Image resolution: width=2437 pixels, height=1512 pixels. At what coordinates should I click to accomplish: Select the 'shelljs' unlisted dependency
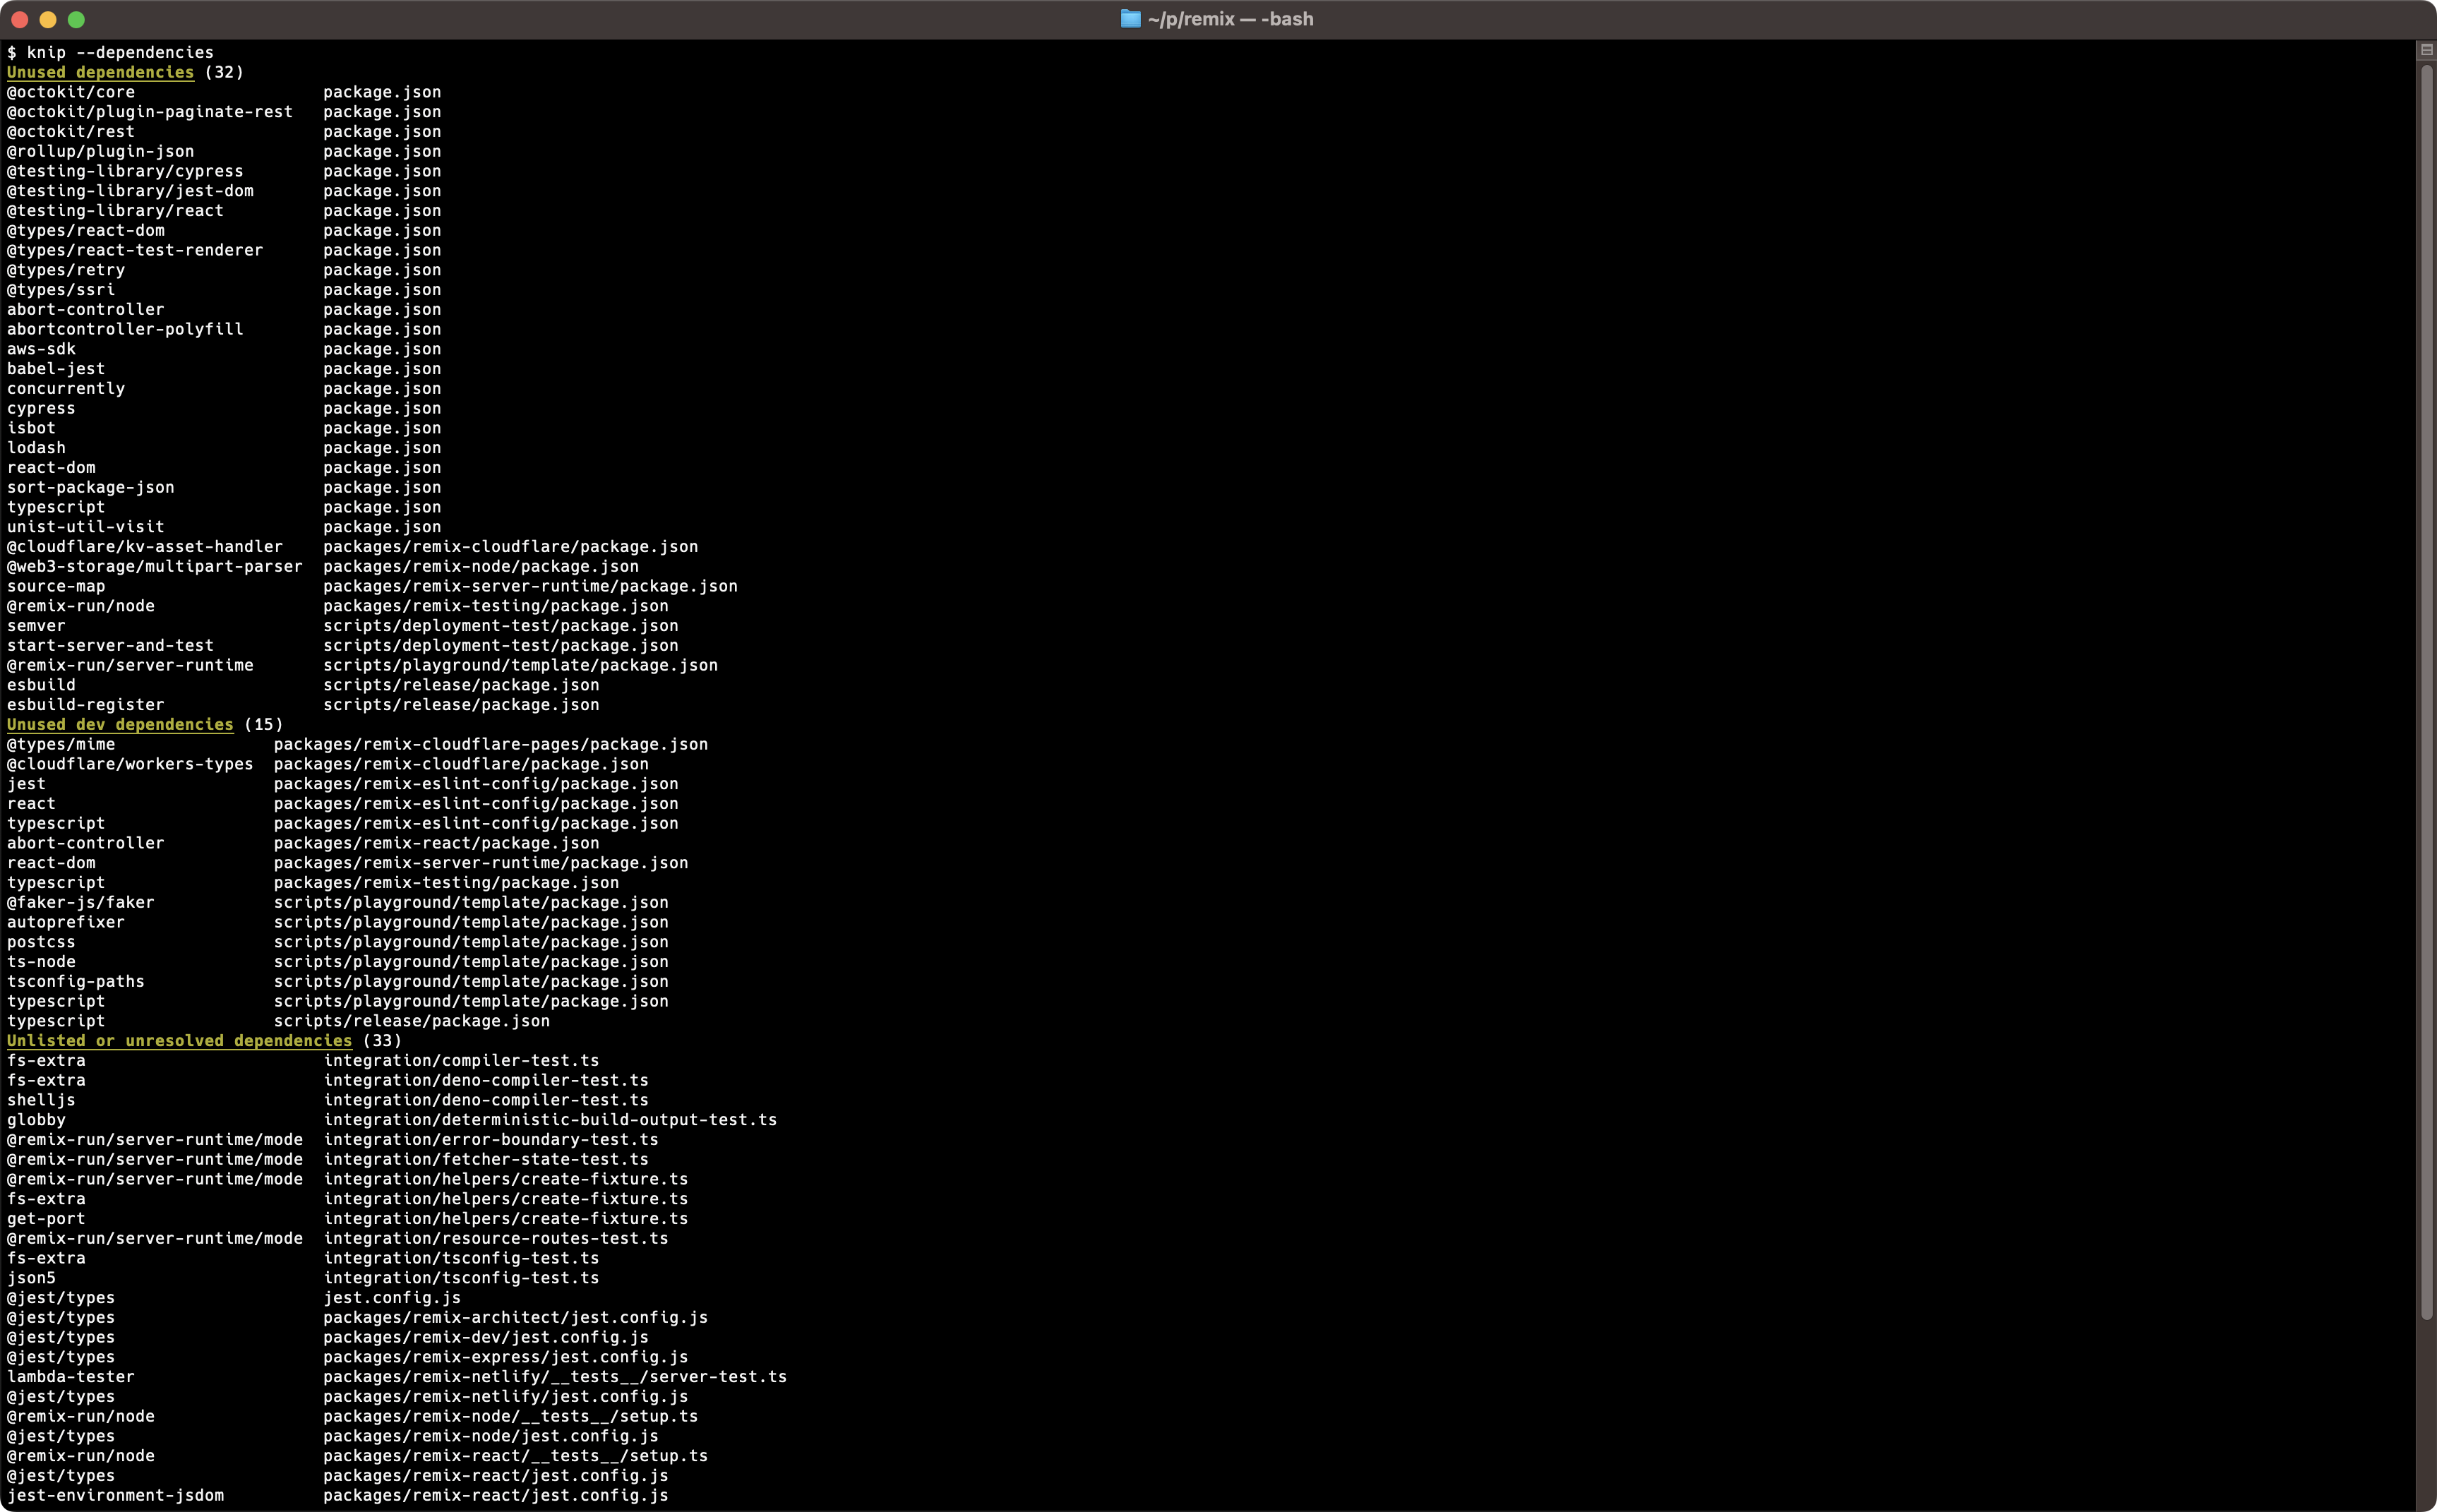41,1100
